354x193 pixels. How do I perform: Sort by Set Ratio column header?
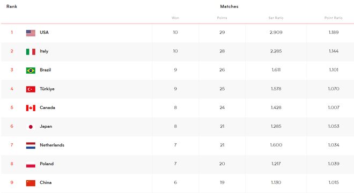[276, 18]
